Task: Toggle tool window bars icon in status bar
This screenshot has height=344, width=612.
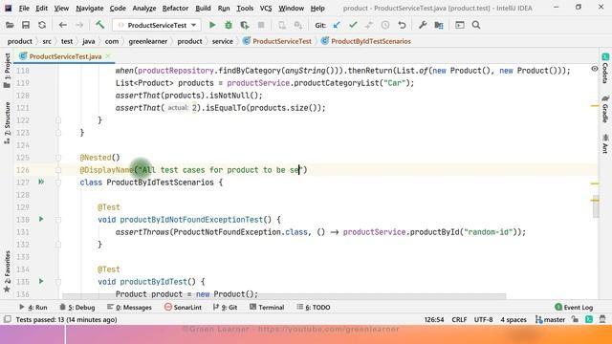Action: click(x=7, y=319)
